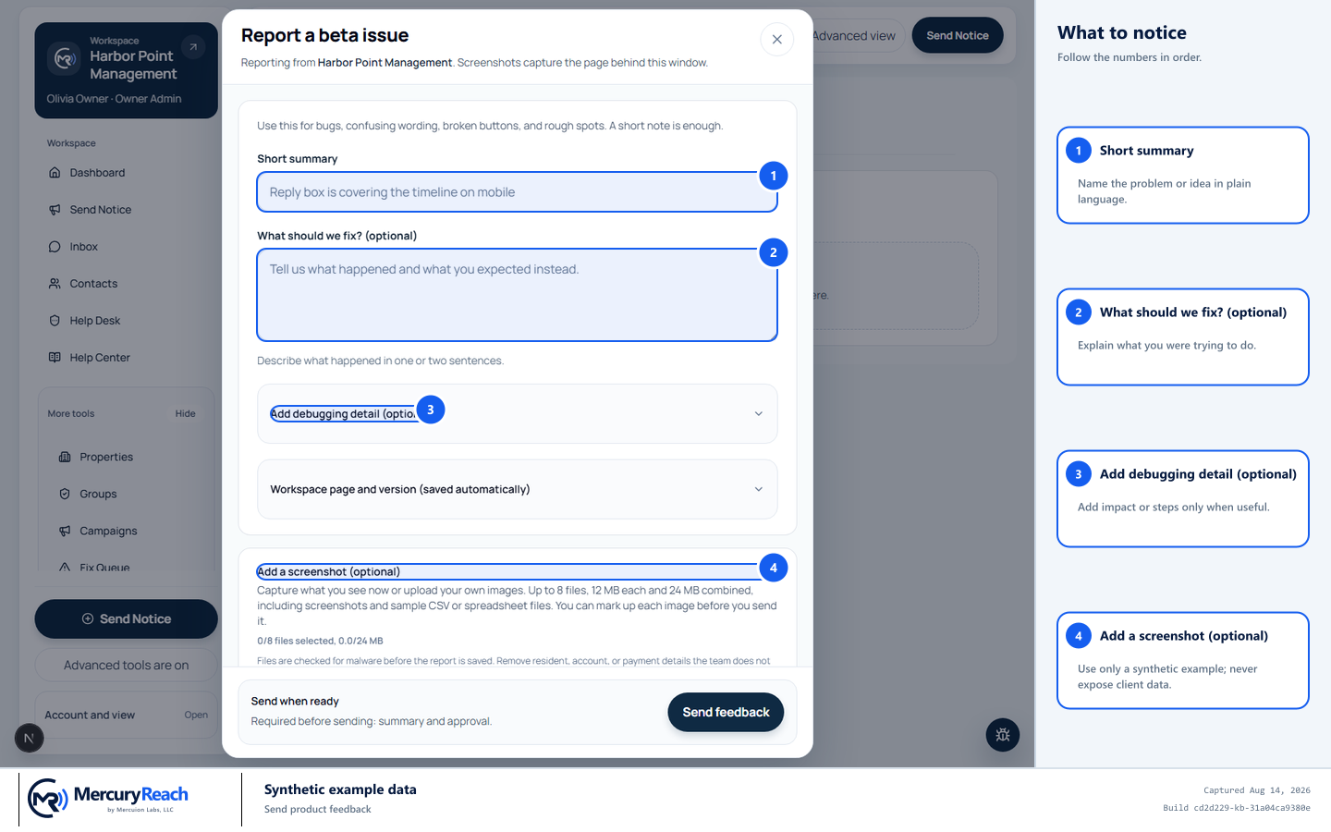Toggle Advanced tools are on
Image resolution: width=1331 pixels, height=832 pixels.
click(x=126, y=665)
